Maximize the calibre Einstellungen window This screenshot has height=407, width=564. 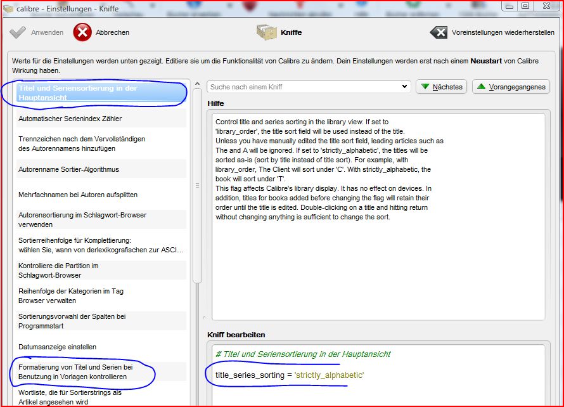pyautogui.click(x=525, y=6)
